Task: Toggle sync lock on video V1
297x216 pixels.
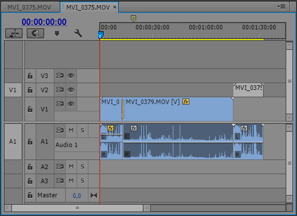Action: [60, 104]
